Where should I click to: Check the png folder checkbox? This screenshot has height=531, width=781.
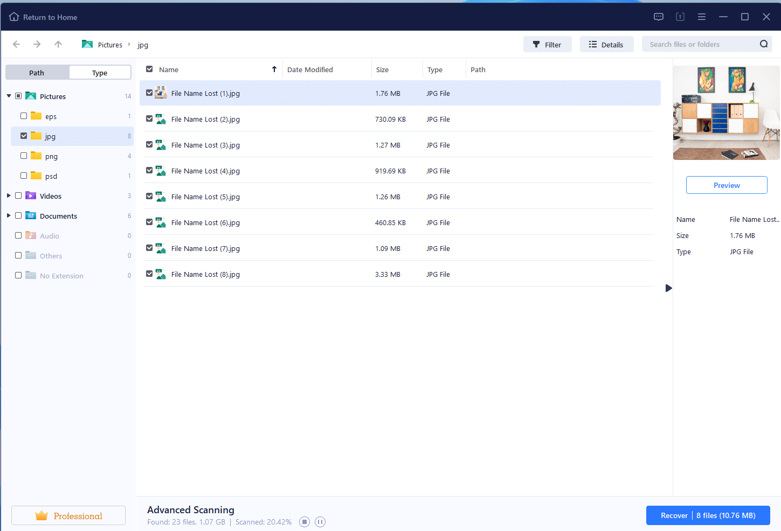(24, 156)
